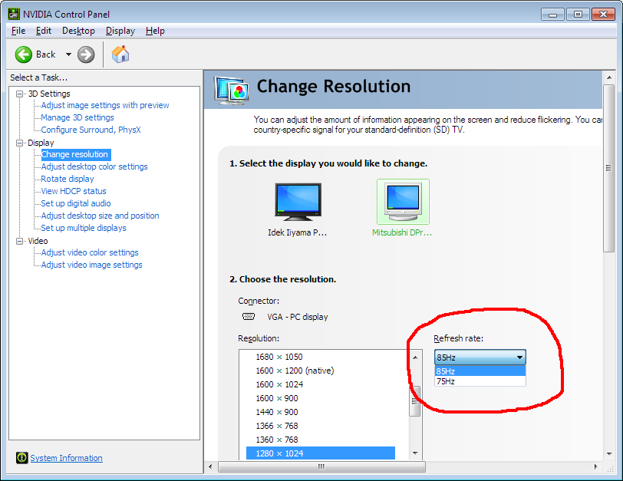
Task: Click the grey Forward arrow icon
Action: click(x=86, y=54)
